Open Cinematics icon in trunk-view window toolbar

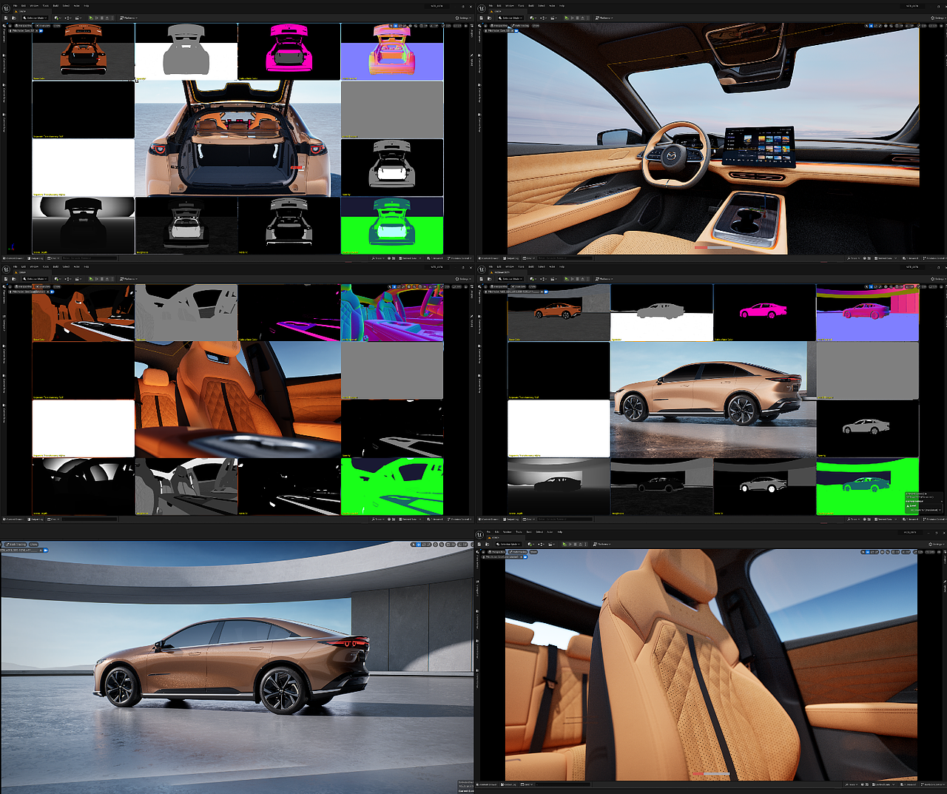[78, 18]
